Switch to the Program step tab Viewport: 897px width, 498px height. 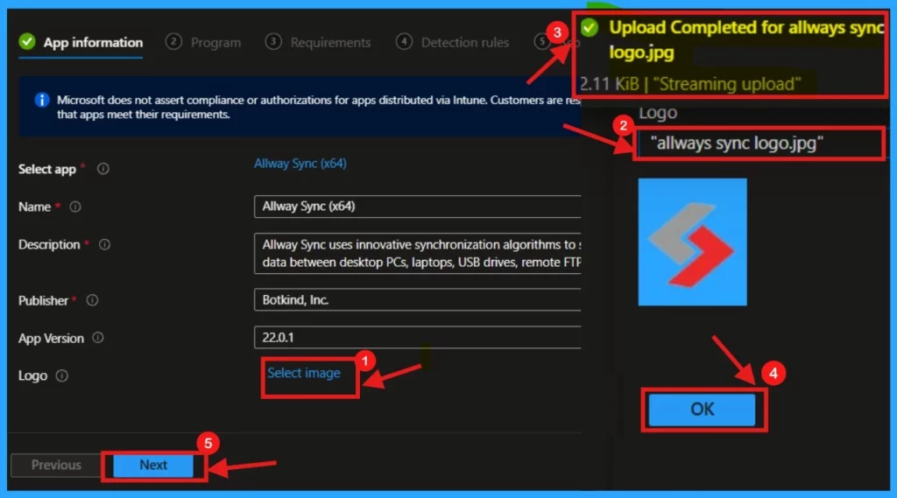pos(203,42)
